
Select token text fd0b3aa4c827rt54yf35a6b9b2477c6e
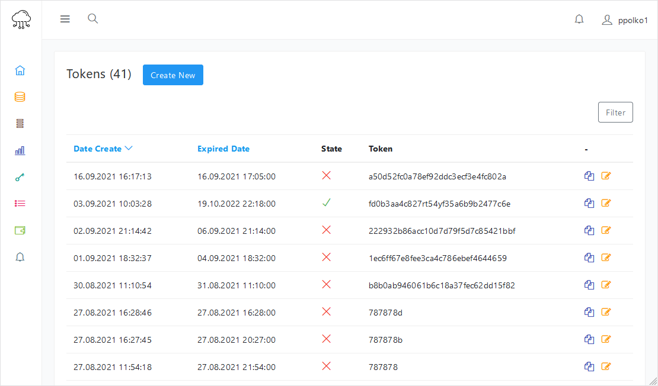click(439, 204)
